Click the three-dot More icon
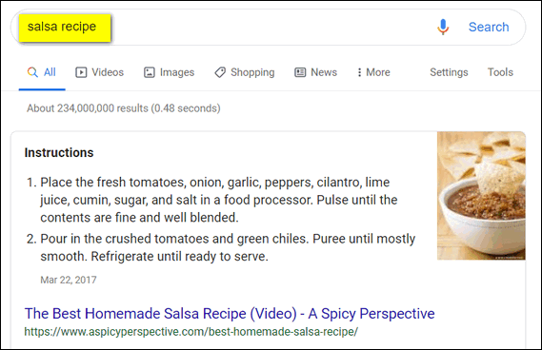 [x=359, y=72]
